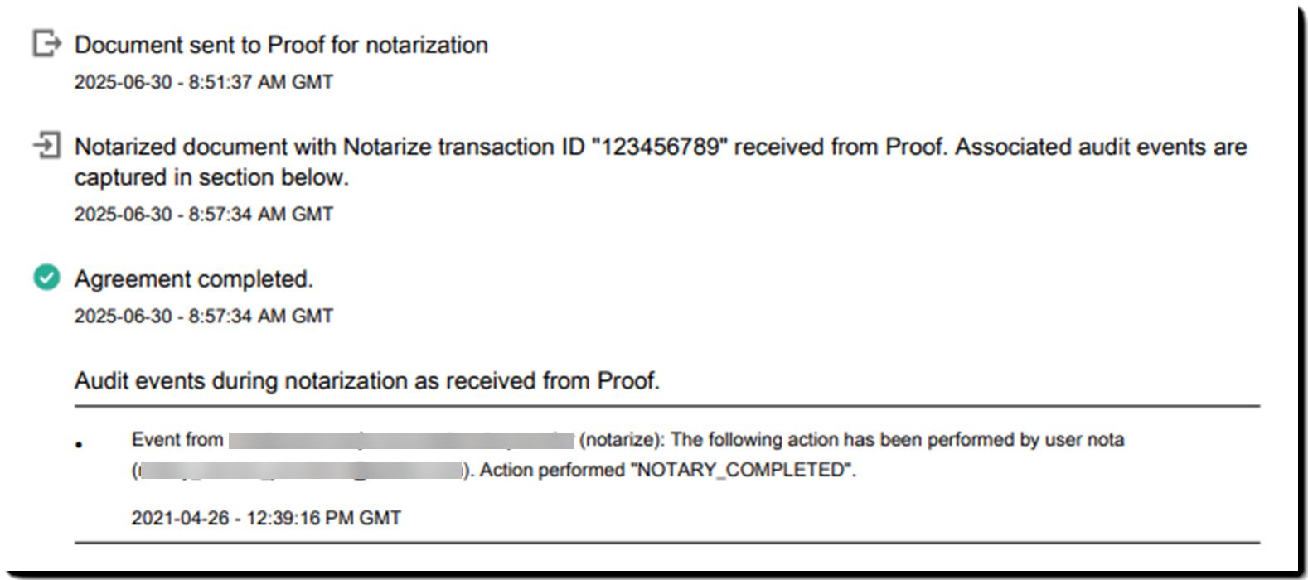Click the redacted name after 'Event from'
The height and width of the screenshot is (580, 1308).
click(x=401, y=440)
